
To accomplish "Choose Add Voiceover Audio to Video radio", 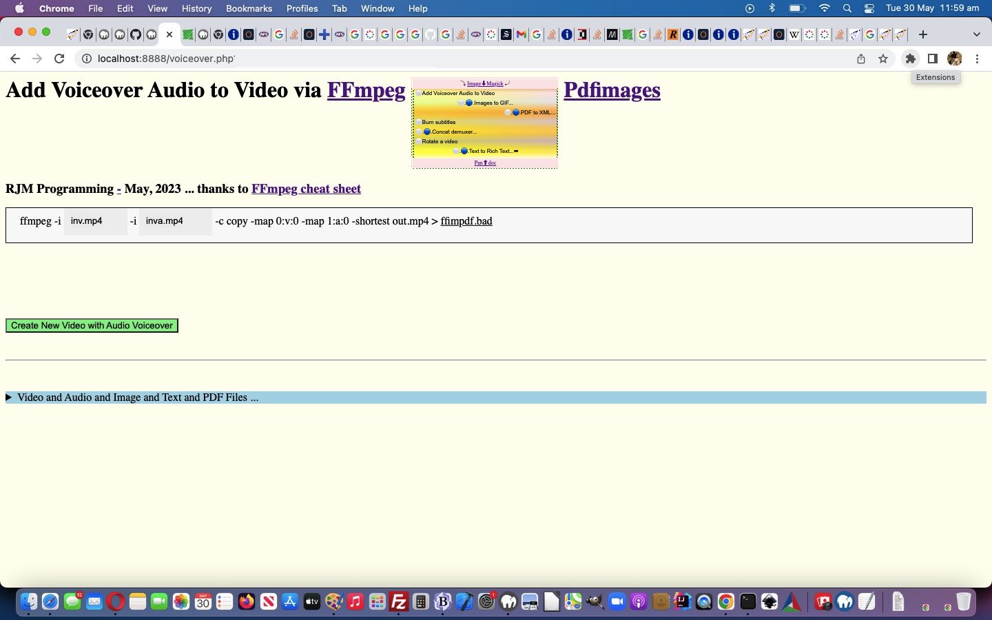I will tap(418, 93).
